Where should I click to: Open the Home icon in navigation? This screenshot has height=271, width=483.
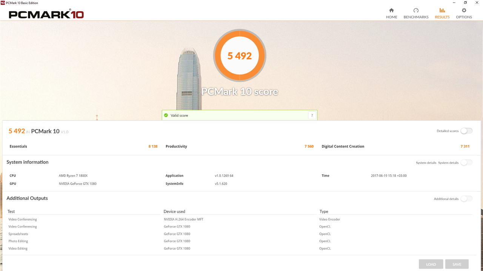[x=391, y=11]
